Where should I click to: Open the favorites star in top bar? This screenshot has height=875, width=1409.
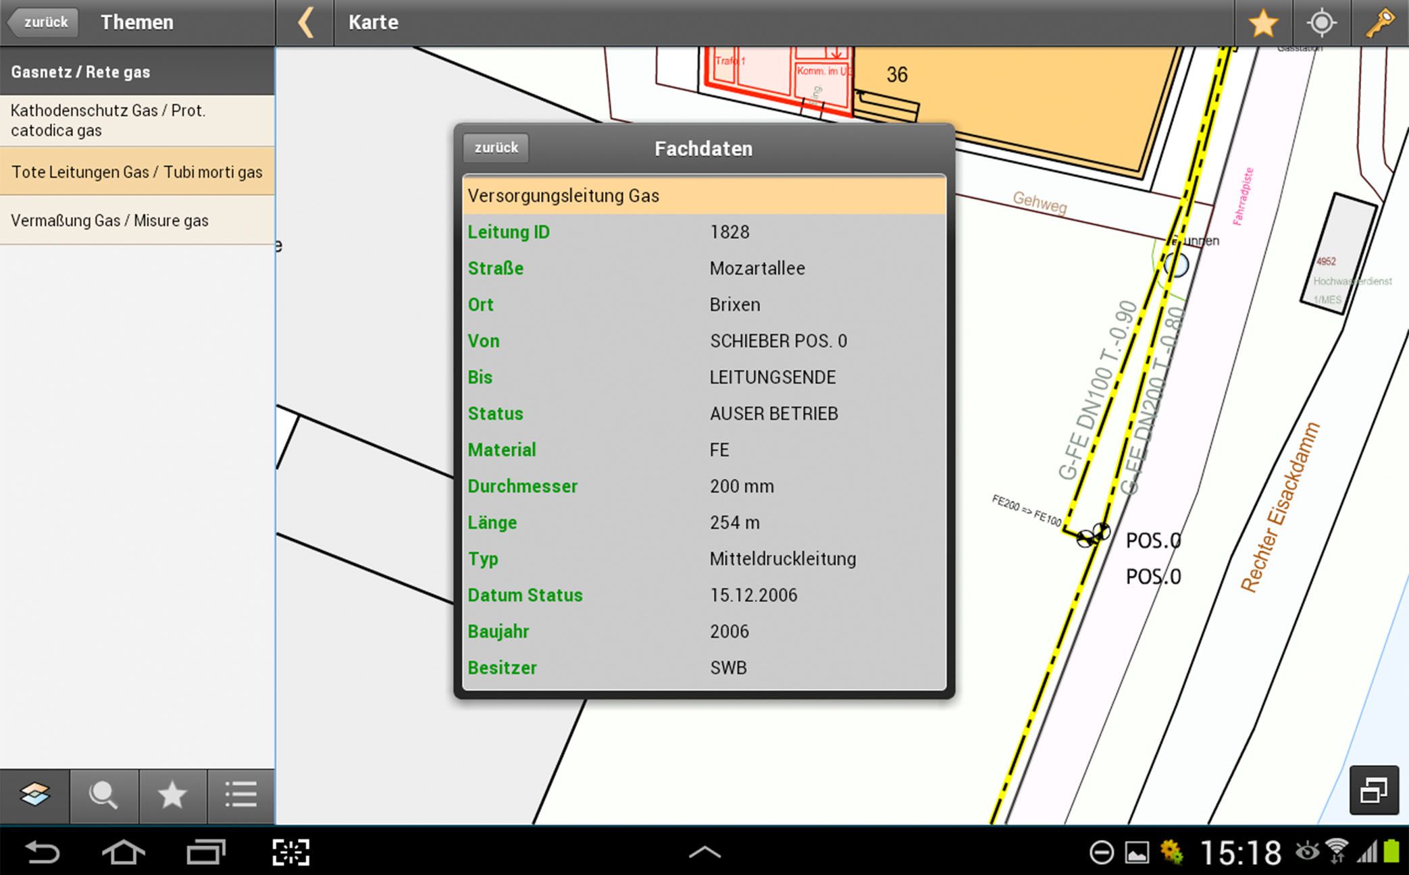tap(1262, 23)
